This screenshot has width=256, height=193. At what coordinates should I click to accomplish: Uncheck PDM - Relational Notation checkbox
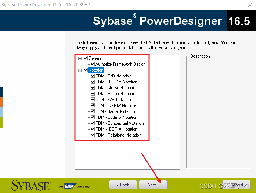click(93, 135)
